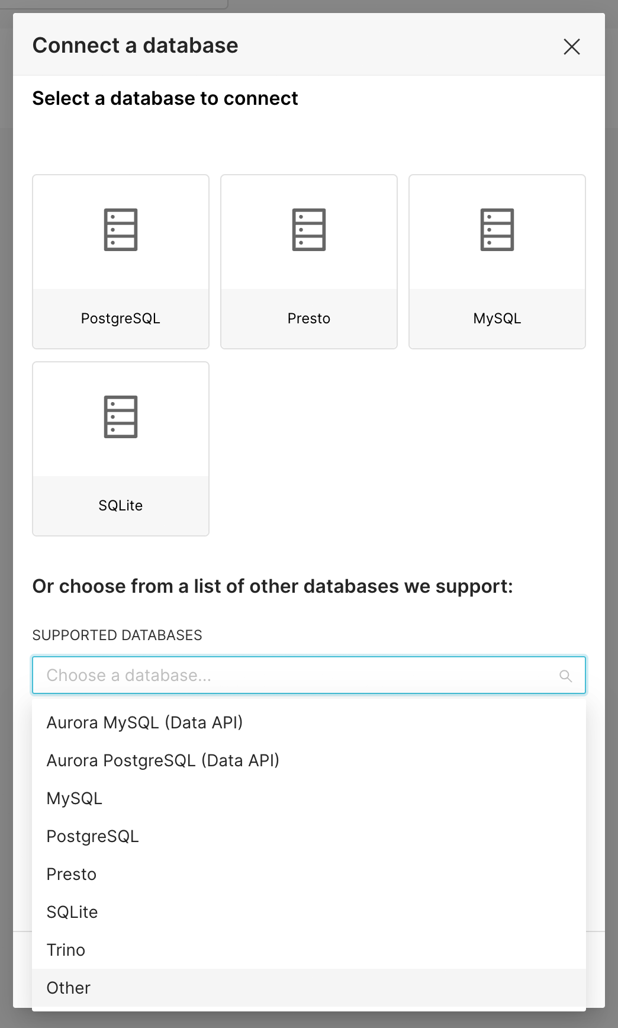Choose PostgreSQL from the dropdown list
This screenshot has height=1028, width=618.
tap(92, 836)
